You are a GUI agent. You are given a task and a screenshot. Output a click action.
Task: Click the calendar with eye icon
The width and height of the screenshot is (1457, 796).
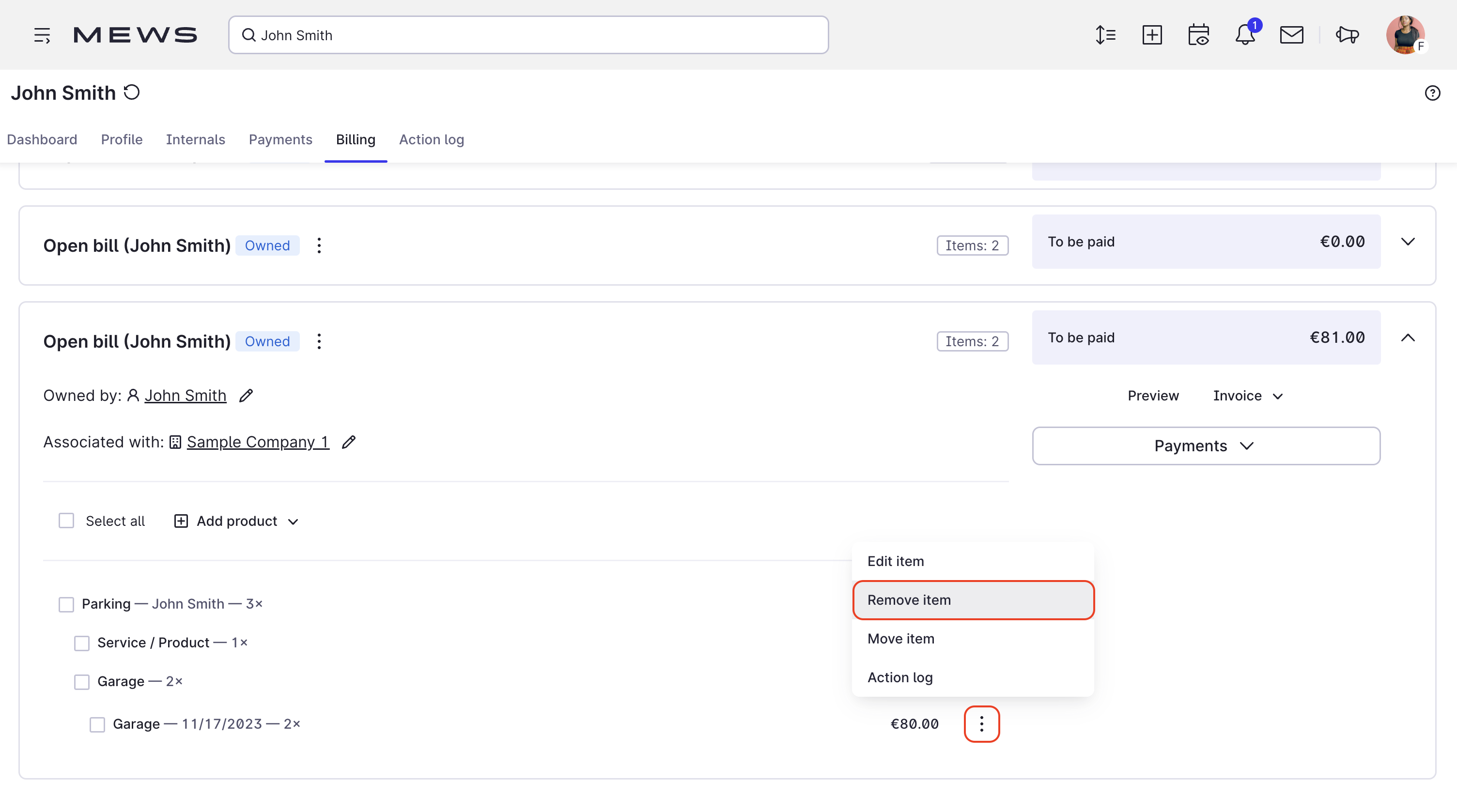[x=1198, y=35]
